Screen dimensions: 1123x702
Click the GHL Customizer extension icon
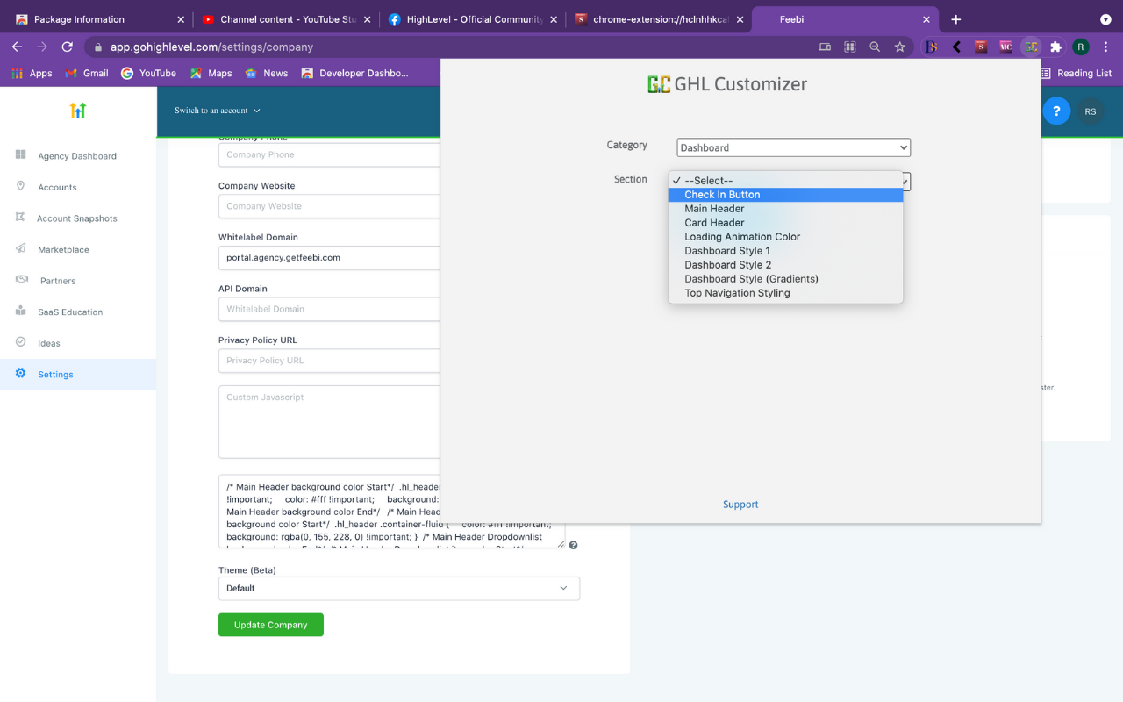pos(1030,47)
